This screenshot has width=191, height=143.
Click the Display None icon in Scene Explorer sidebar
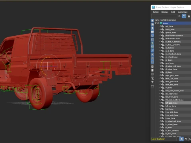pos(152,70)
